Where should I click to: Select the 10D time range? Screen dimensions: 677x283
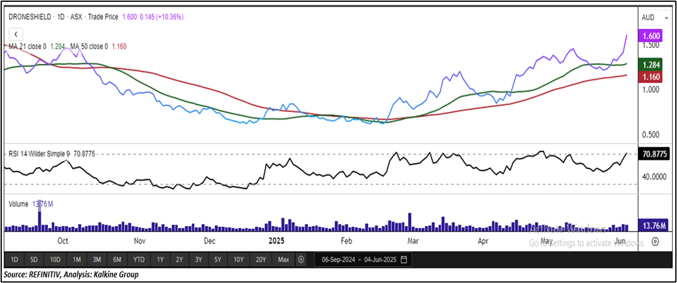(x=55, y=260)
